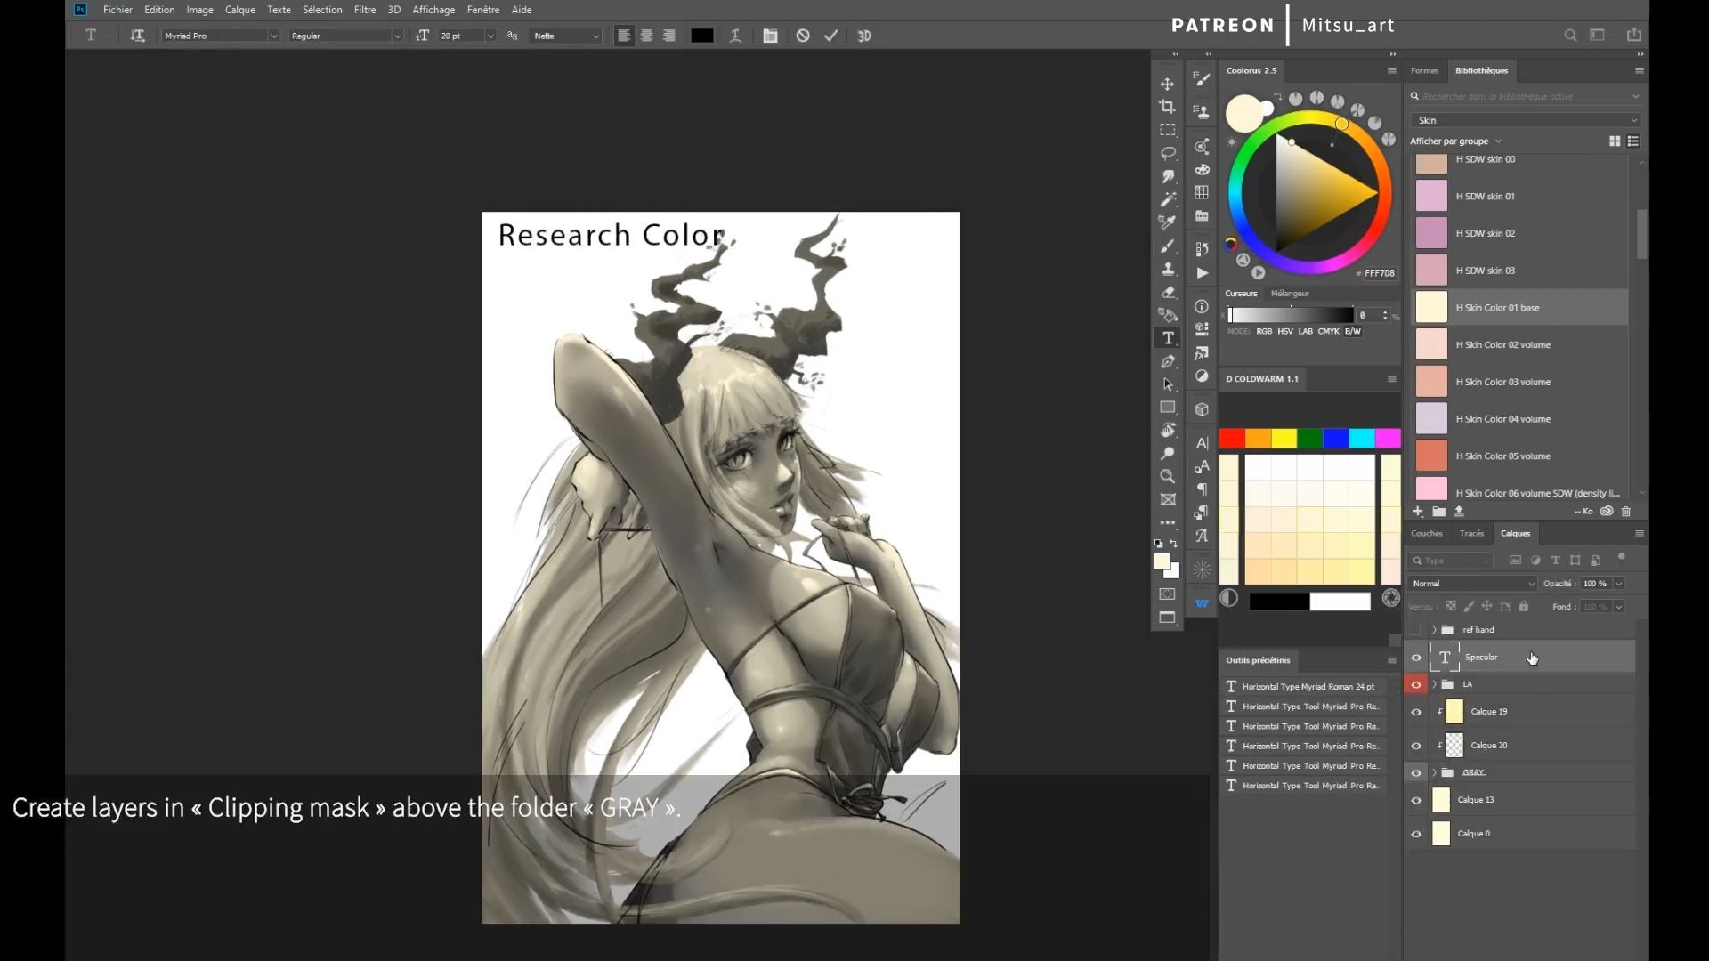Hide the Calque 0 layer
This screenshot has height=961, width=1709.
1416,835
